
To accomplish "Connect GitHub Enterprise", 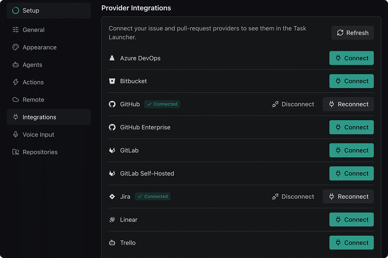I will tap(352, 127).
